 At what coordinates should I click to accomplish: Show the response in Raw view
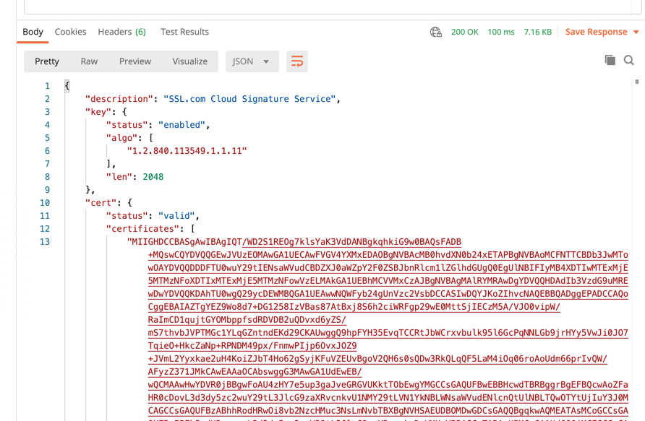89,61
